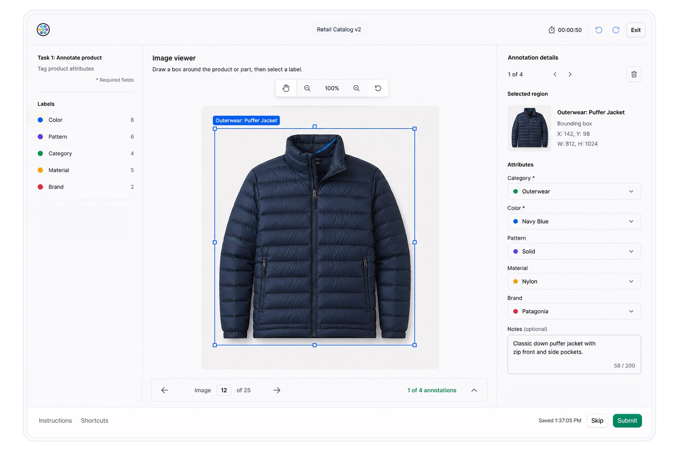The height and width of the screenshot is (452, 679).
Task: Click the timer stopwatch icon
Action: [x=551, y=30]
